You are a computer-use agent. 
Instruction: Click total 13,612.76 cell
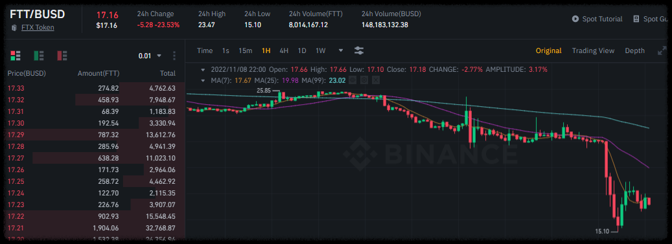[161, 135]
